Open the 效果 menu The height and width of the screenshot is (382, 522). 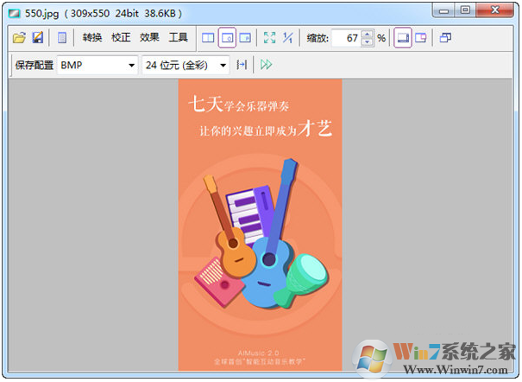[149, 37]
